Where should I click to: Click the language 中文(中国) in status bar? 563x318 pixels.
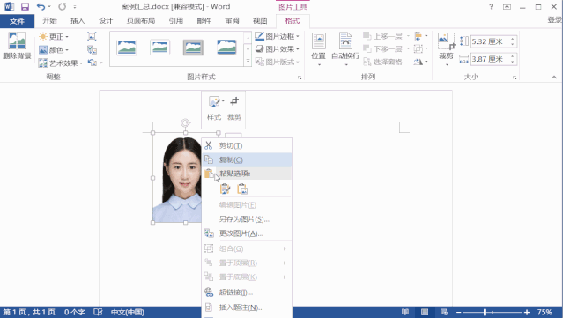128,312
